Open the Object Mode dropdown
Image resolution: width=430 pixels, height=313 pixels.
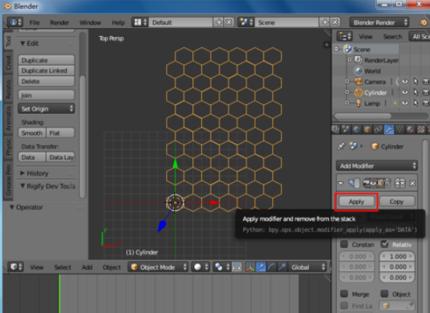coord(158,267)
